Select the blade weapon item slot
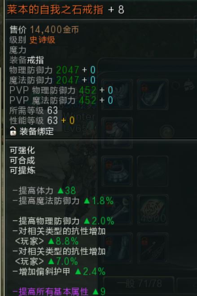The image size is (197, 296). coord(153,248)
